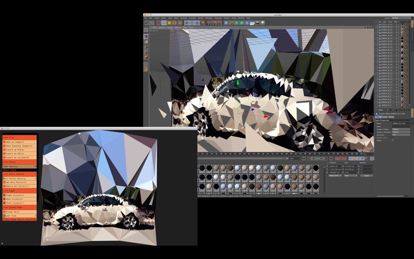Click Export as PDF button

pos(20,153)
